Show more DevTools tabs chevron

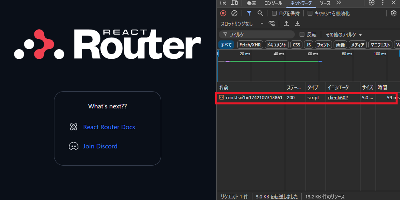point(338,3)
